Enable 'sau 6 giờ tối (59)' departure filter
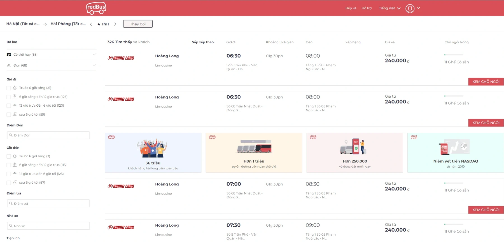The height and width of the screenshot is (244, 504). coord(9,115)
